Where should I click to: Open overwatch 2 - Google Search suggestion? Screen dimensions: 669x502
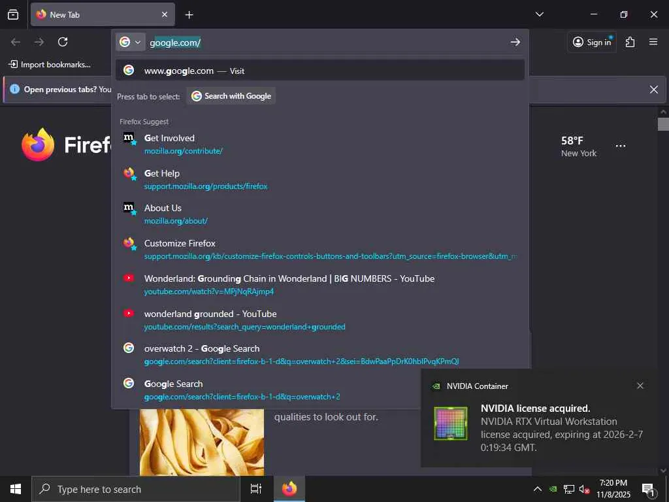coord(320,355)
